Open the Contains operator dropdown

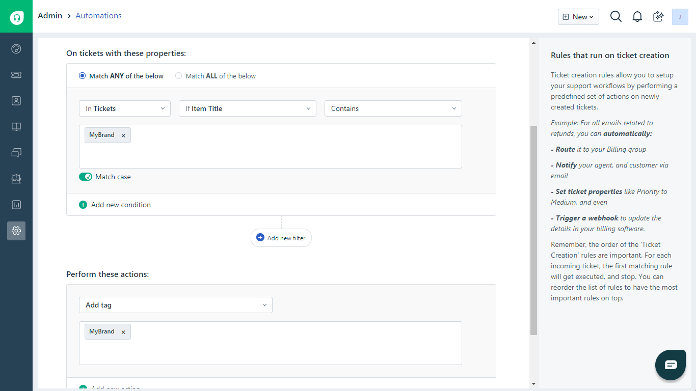pos(393,108)
